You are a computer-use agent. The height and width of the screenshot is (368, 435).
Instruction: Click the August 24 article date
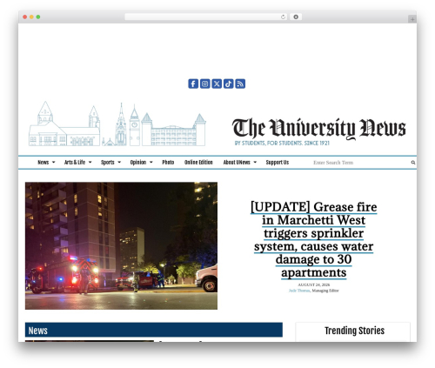coord(313,285)
